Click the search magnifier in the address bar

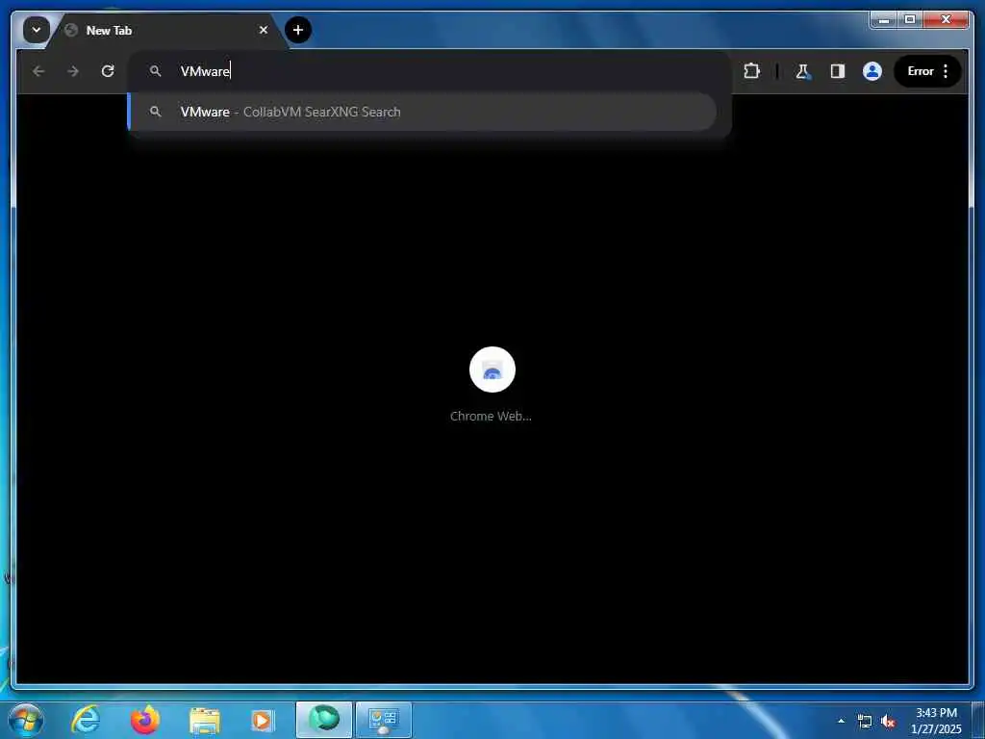click(155, 71)
